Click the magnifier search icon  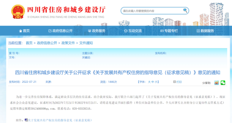click(185, 11)
